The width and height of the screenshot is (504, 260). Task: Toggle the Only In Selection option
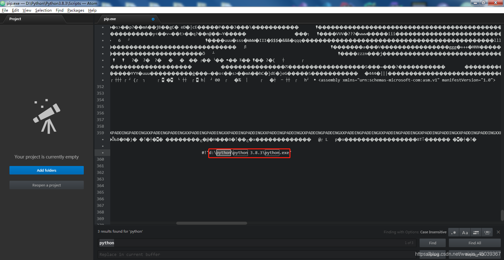(476, 232)
